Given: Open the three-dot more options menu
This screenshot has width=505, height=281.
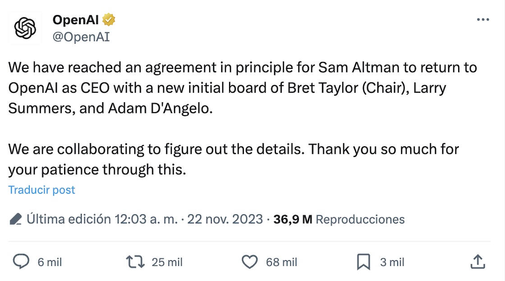Looking at the screenshot, I should (483, 20).
